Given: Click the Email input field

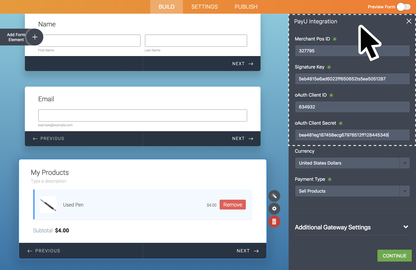Looking at the screenshot, I should tap(142, 115).
